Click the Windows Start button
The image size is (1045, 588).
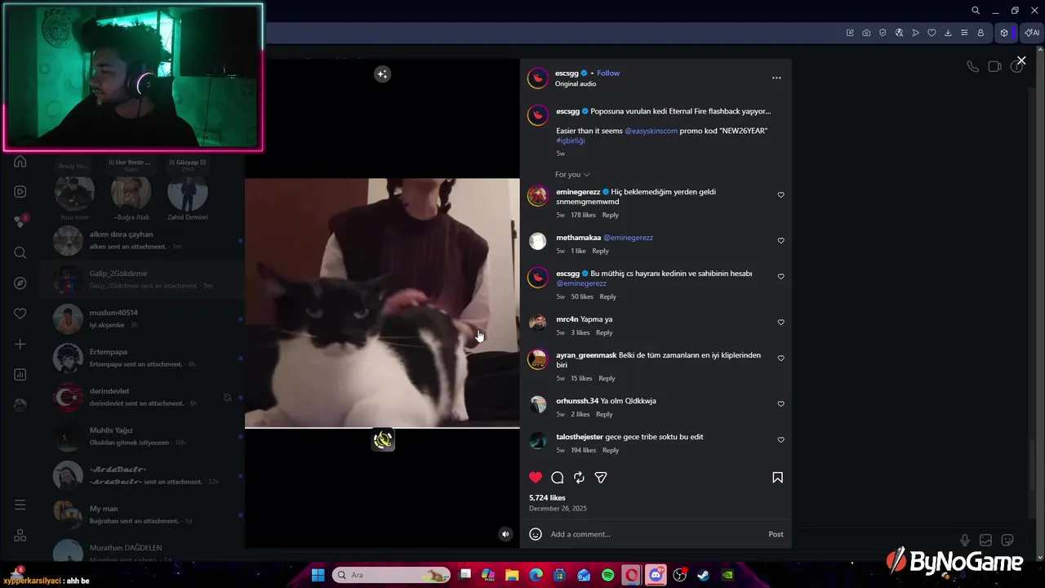coord(318,575)
